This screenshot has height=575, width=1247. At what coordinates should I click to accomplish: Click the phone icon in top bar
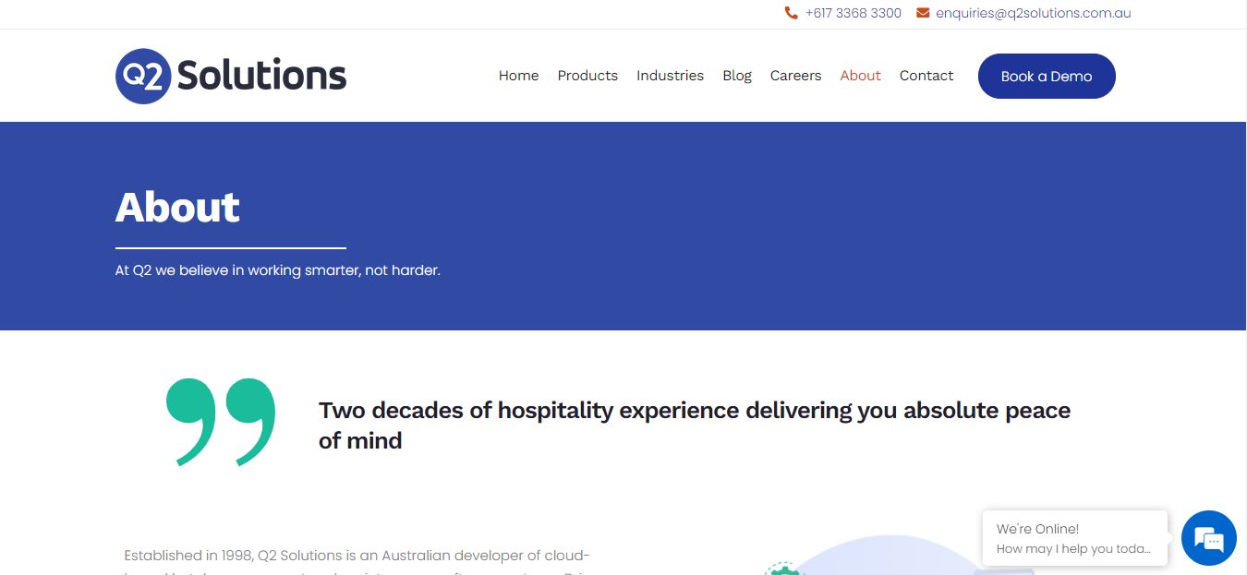[791, 13]
